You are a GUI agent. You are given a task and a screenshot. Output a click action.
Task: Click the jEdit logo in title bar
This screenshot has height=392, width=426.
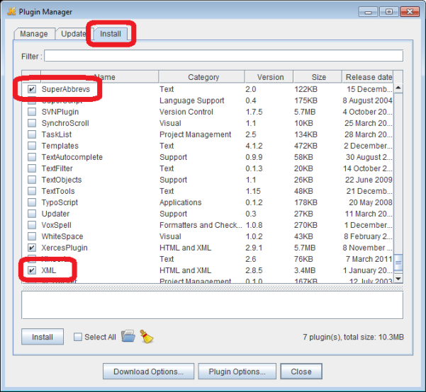(x=11, y=11)
